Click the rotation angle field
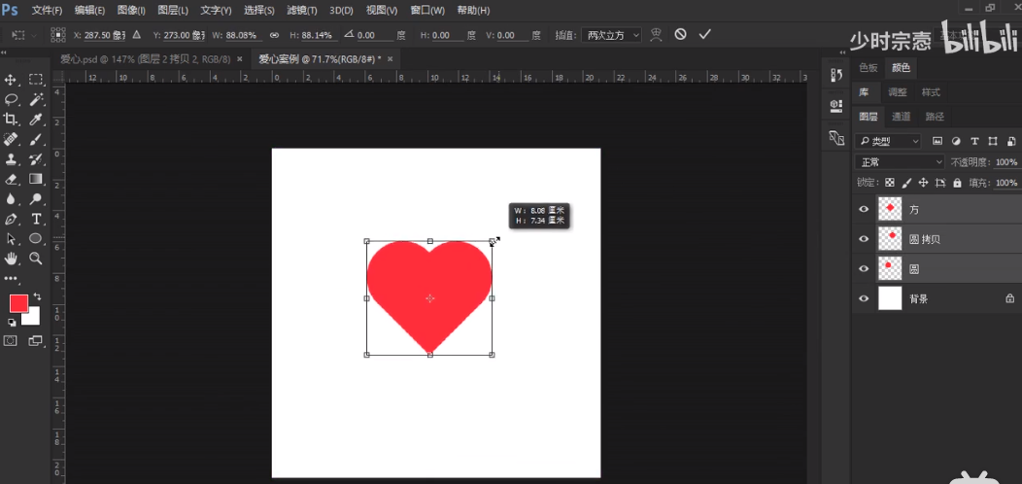The image size is (1022, 484). click(375, 35)
